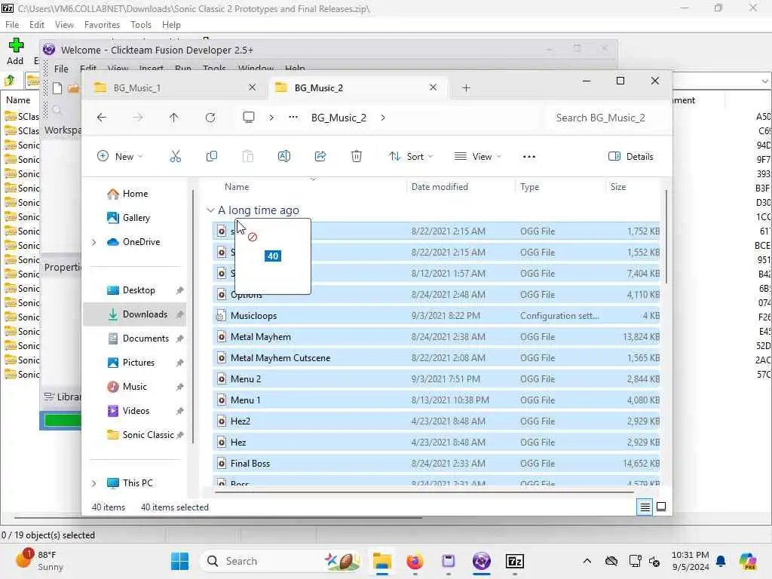Viewport: 772px width, 579px height.
Task: Select the Musicloops configuration file
Action: coord(437,316)
